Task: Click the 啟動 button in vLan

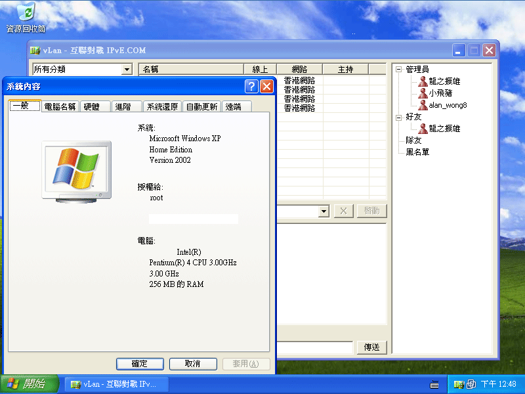Action: pos(371,211)
